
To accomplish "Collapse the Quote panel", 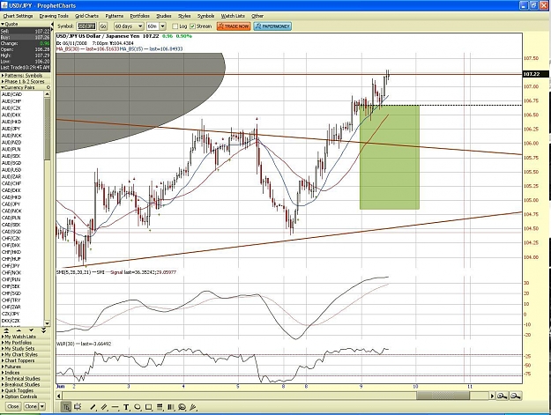I will (2, 24).
